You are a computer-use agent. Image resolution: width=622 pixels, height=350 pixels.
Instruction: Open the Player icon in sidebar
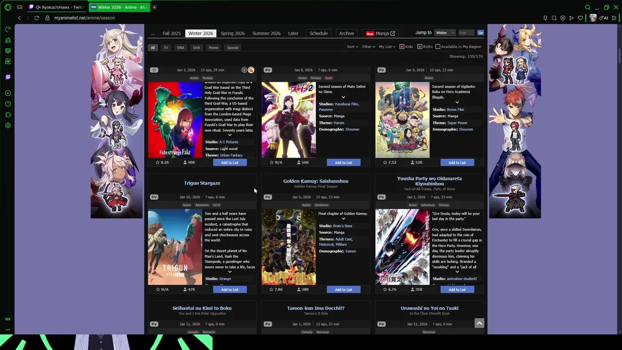click(x=8, y=93)
